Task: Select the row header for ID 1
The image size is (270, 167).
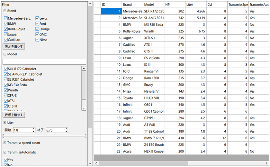Action: (97, 11)
